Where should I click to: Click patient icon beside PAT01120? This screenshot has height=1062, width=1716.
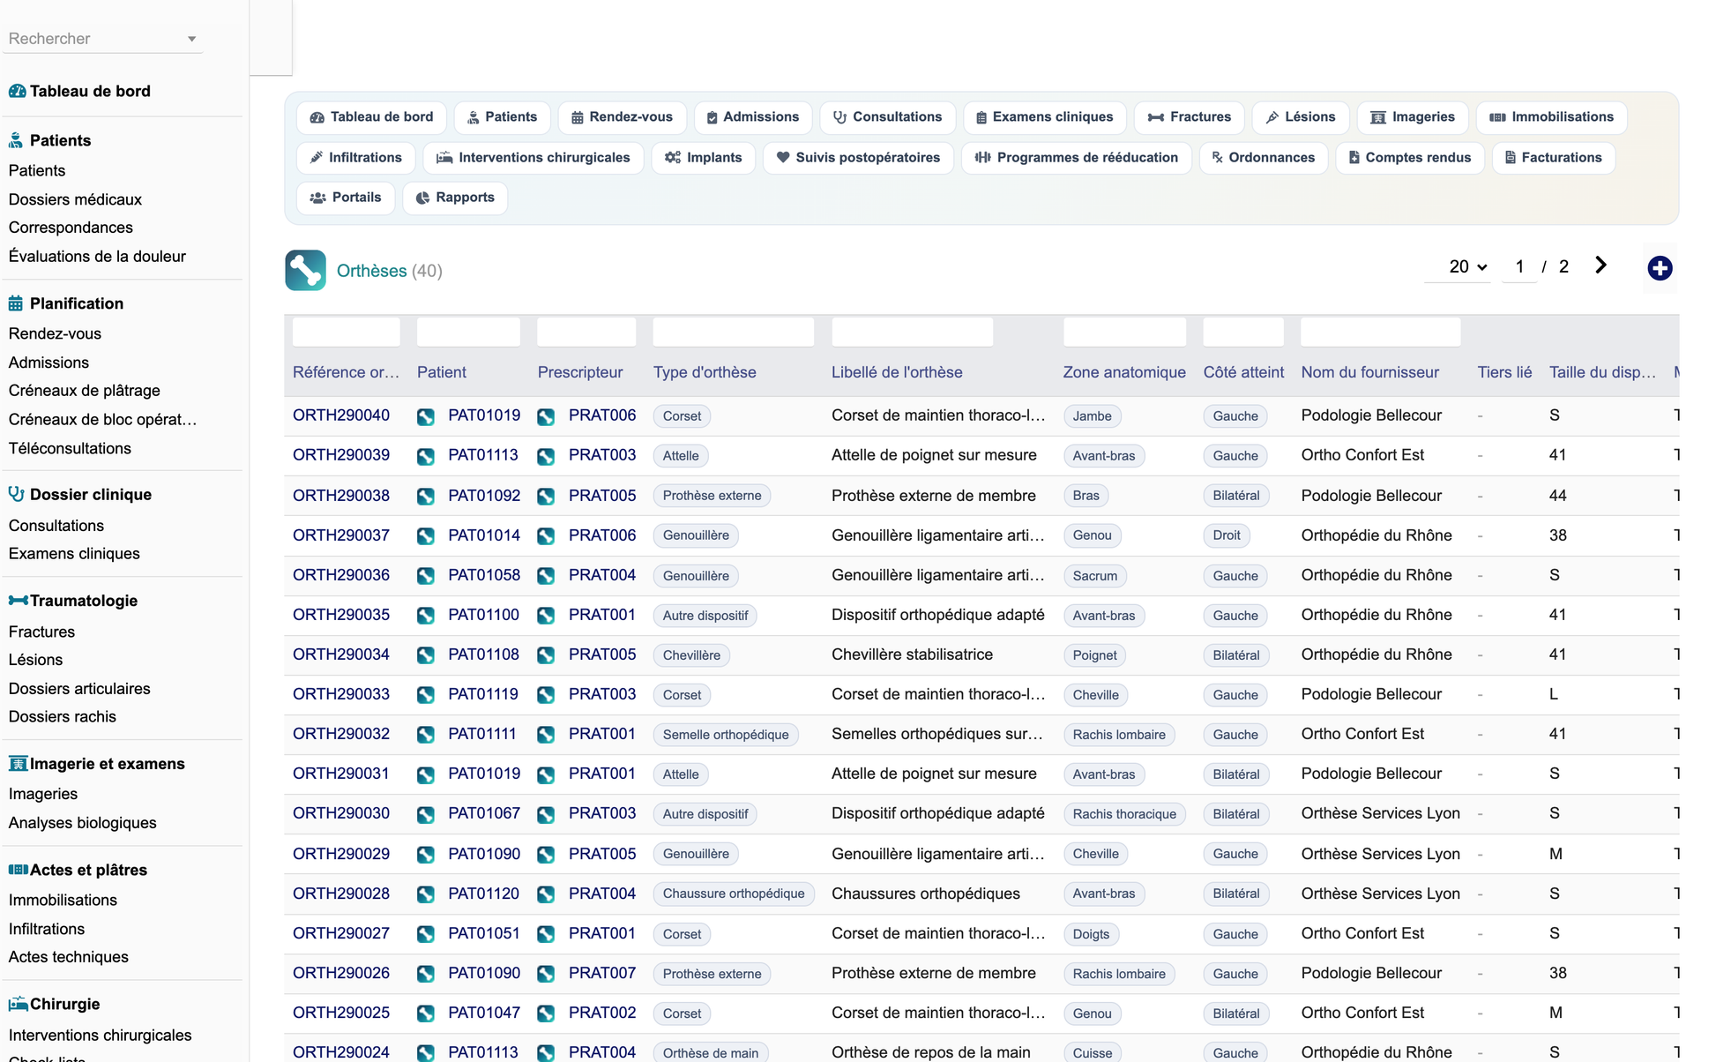(426, 894)
